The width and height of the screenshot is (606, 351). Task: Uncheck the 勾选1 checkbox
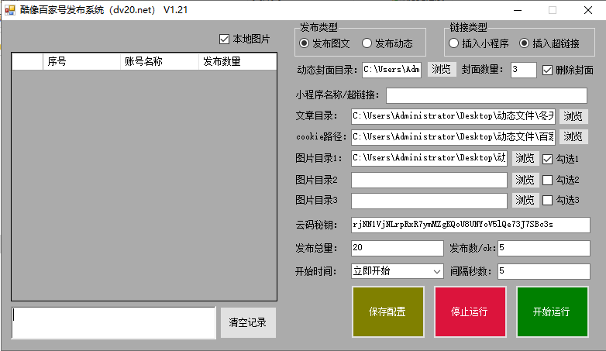(x=548, y=158)
